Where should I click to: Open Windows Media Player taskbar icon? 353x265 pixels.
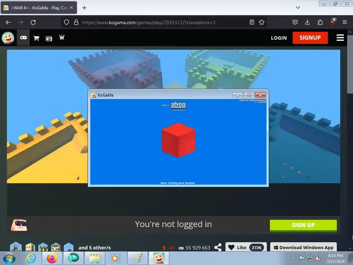pyautogui.click(x=116, y=258)
